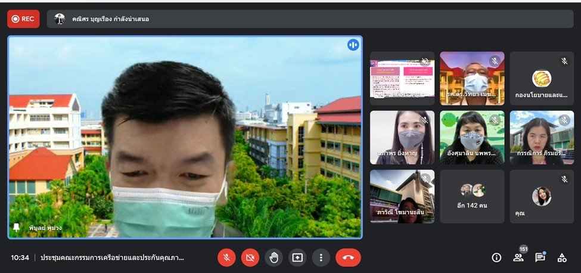Select your own tile labeled คุณ
Screen dimensions: 581x273
[542, 197]
